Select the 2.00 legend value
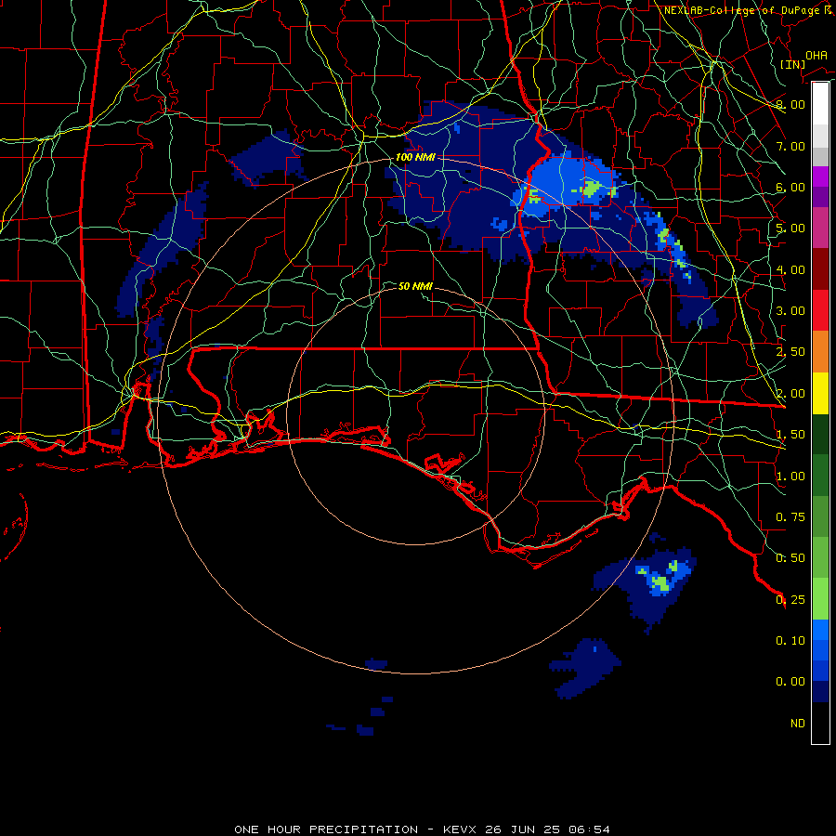 (790, 394)
